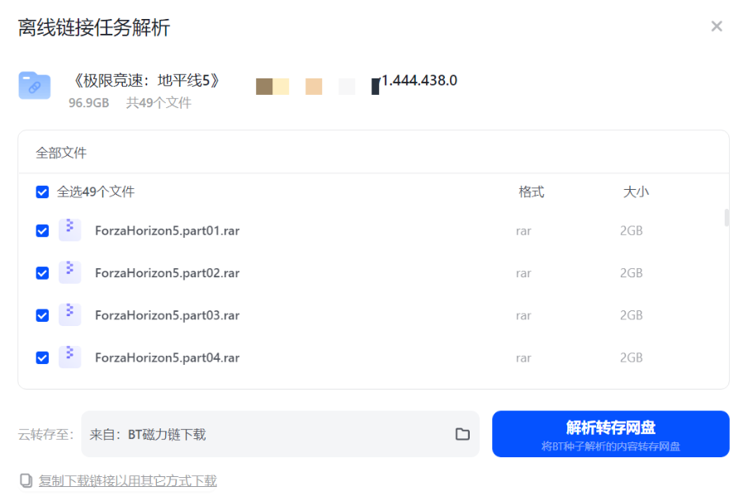
Task: Click the 解析转存网盘 button
Action: 610,434
